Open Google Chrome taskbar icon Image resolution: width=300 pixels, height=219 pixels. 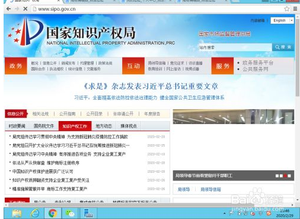point(53,213)
